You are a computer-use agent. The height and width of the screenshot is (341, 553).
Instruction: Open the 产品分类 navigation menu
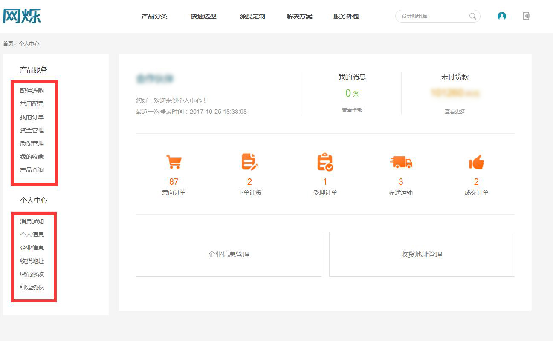(154, 16)
